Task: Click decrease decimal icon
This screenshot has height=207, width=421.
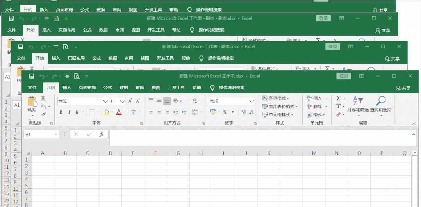Action: click(252, 112)
